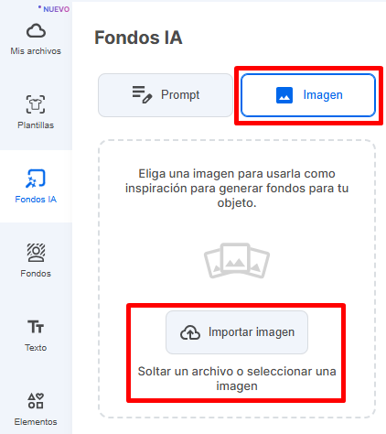Open the Fondos portrait icon

click(x=36, y=253)
